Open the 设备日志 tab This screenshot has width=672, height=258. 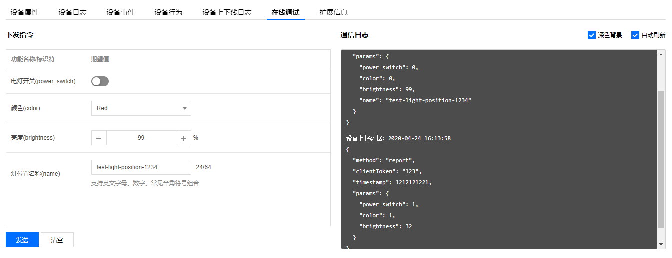tap(72, 12)
